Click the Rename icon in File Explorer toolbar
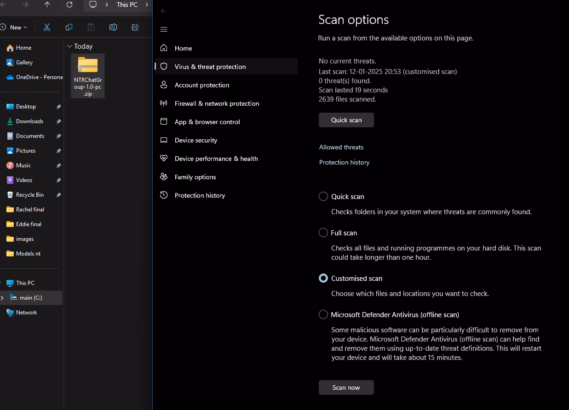 113,27
